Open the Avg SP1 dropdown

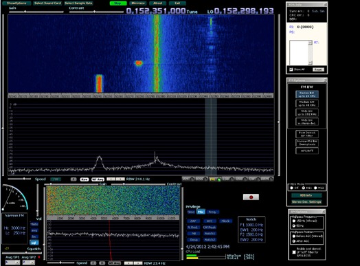tap(12, 262)
